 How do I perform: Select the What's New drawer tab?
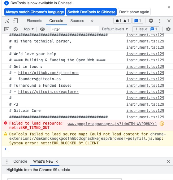pyautogui.click(x=43, y=161)
